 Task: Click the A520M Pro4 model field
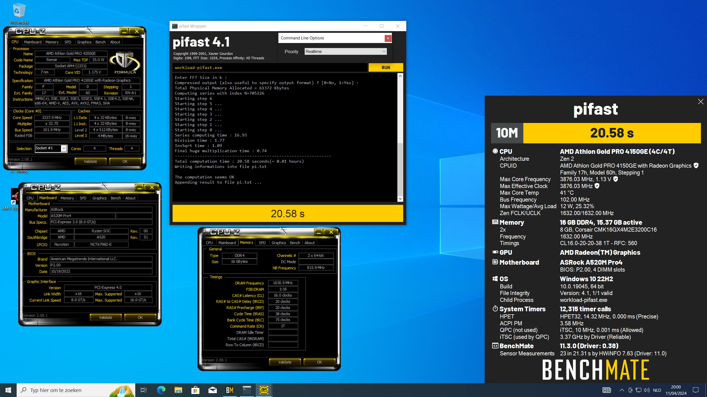tap(83, 216)
